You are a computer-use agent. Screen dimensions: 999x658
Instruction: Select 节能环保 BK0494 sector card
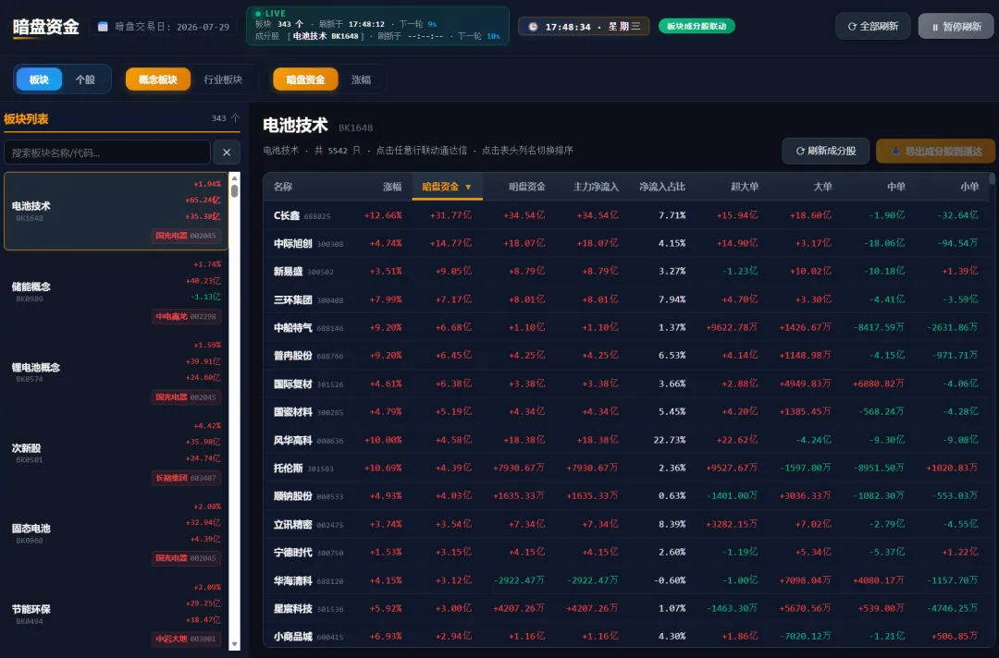coord(116,614)
